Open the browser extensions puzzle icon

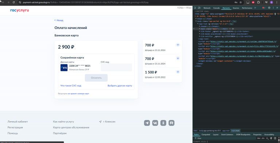tap(258, 2)
